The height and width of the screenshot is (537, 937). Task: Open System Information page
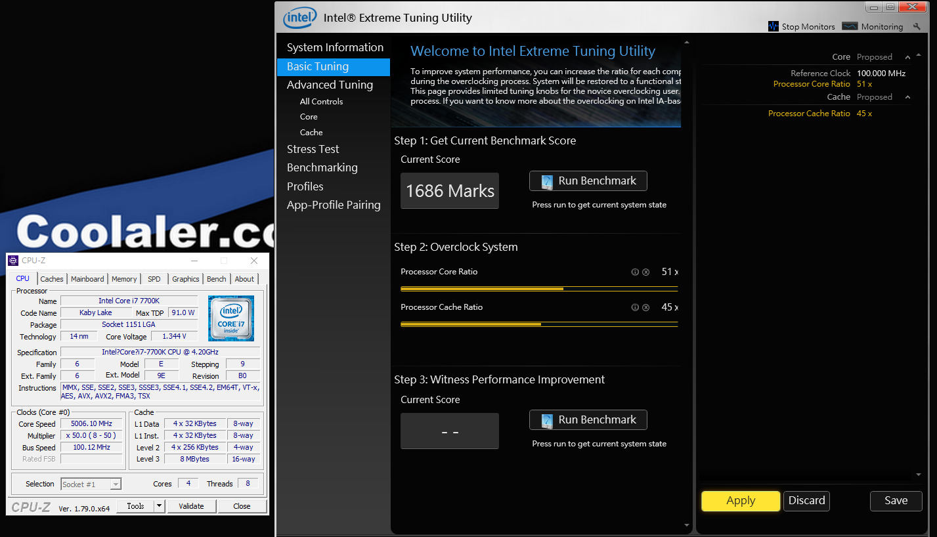click(x=335, y=47)
